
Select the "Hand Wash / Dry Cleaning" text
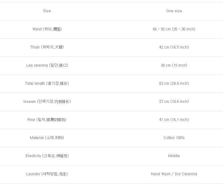click(174, 174)
